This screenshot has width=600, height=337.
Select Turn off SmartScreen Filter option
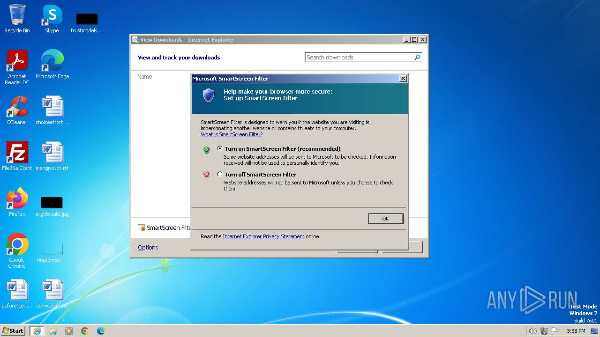[x=220, y=174]
